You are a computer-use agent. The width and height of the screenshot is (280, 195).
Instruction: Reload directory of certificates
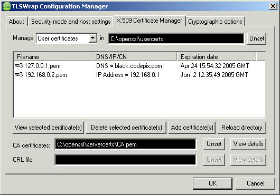pyautogui.click(x=242, y=128)
